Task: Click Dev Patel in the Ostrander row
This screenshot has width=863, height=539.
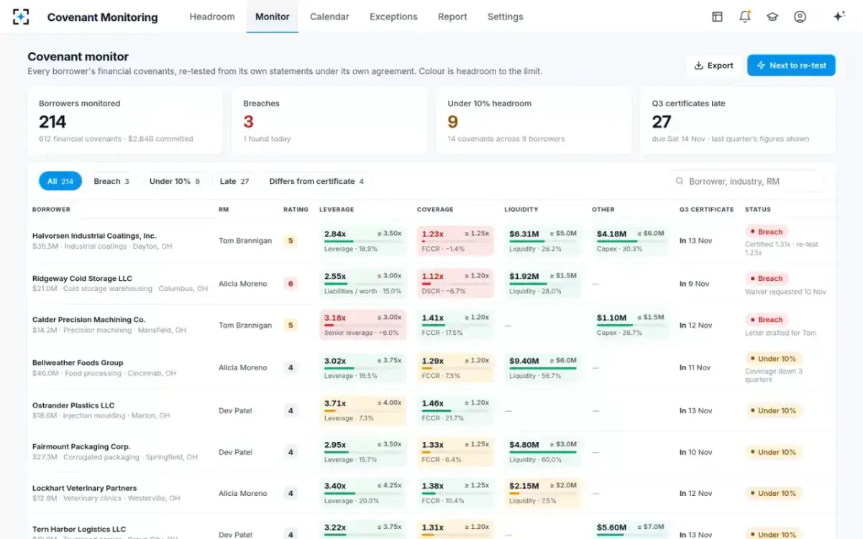Action: point(236,410)
